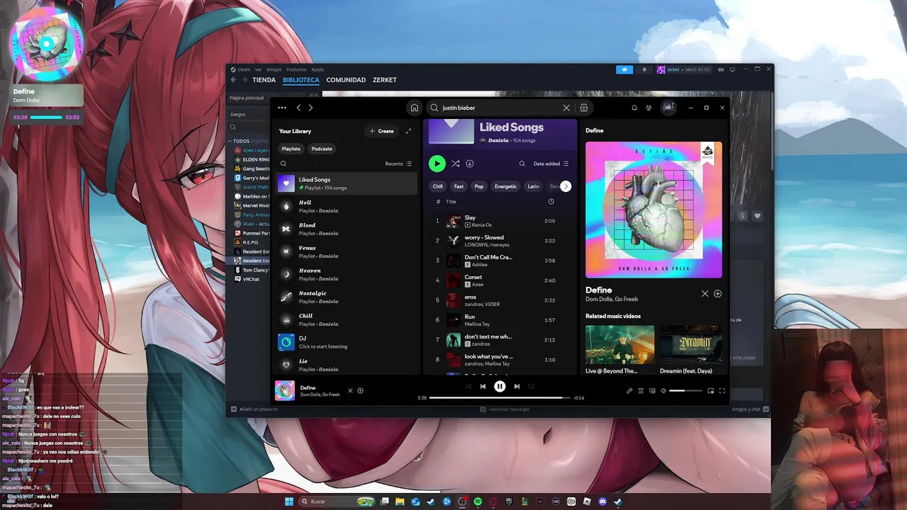The image size is (907, 510).
Task: Toggle repeat in player bar
Action: (531, 386)
